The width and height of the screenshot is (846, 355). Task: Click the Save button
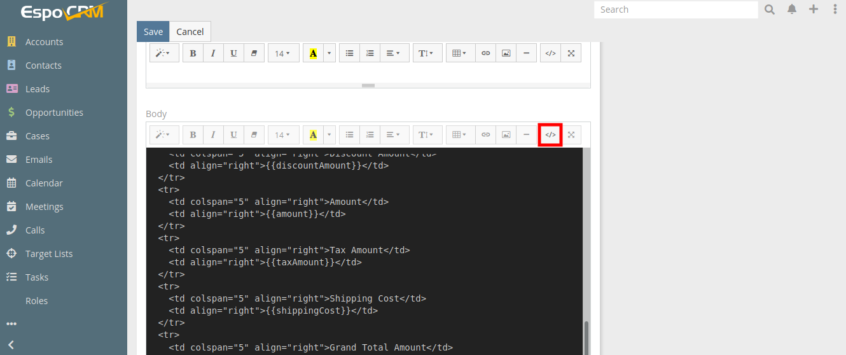coord(153,32)
